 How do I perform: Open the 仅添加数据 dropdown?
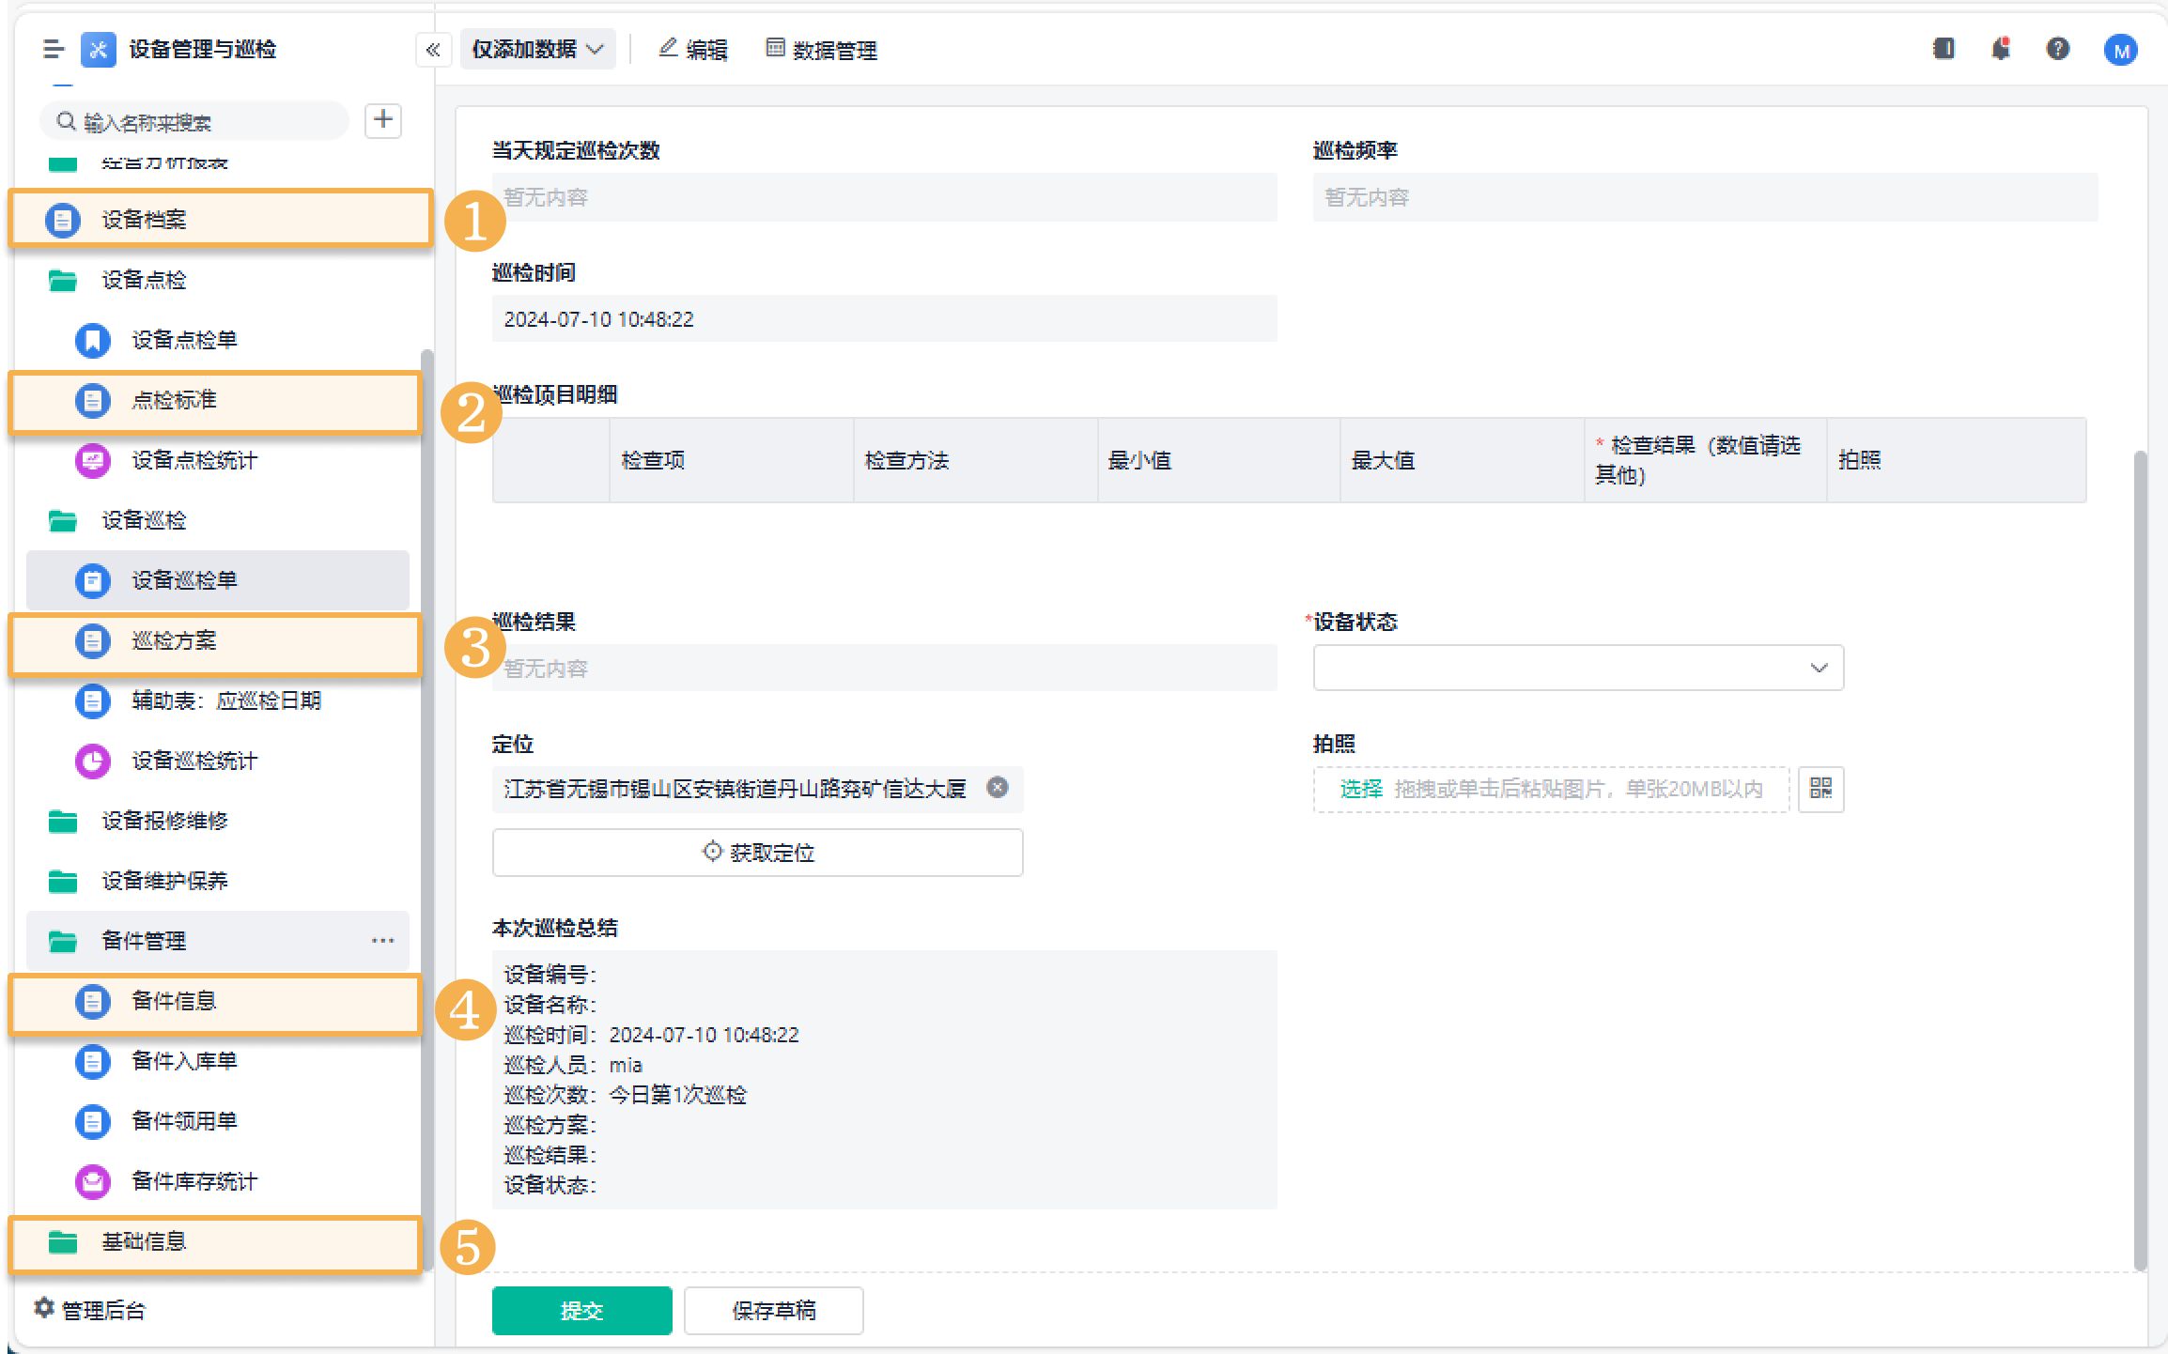click(x=537, y=50)
